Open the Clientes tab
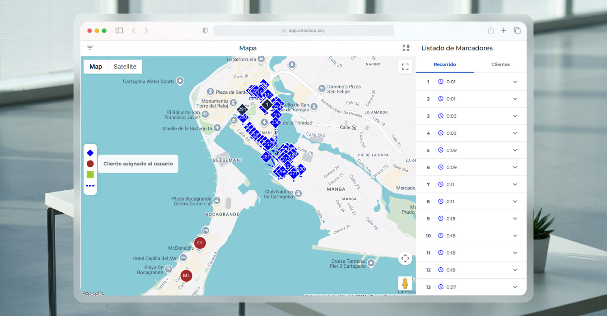This screenshot has height=316, width=607. tap(500, 64)
